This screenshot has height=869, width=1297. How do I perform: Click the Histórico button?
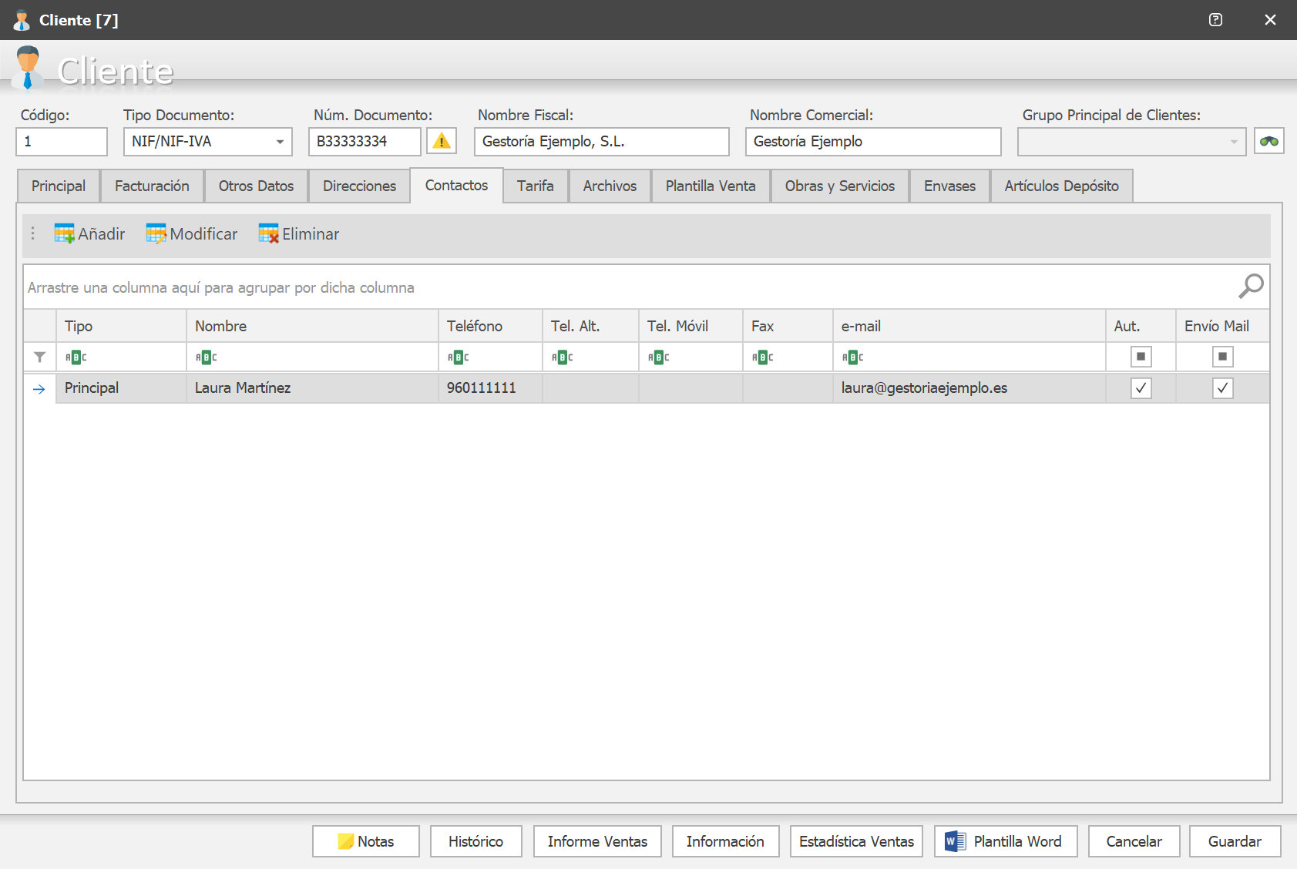pos(475,841)
